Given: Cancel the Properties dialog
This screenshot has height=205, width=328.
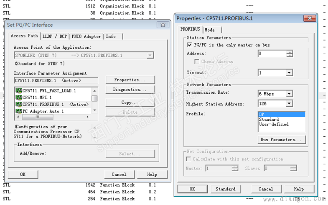Looking at the screenshot, I should click(x=266, y=189).
